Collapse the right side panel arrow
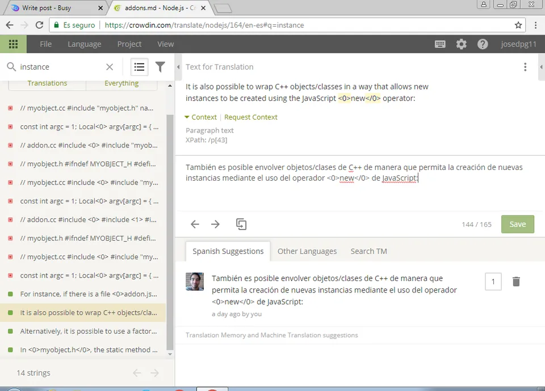Screen dimensions: 545x391 (542, 67)
